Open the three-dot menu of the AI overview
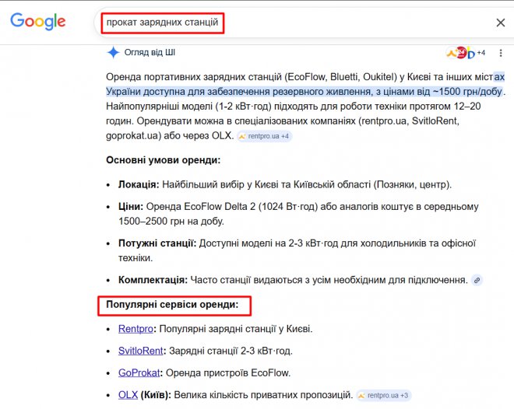The image size is (514, 409). click(x=500, y=53)
